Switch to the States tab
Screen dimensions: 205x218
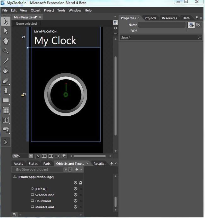click(33, 164)
